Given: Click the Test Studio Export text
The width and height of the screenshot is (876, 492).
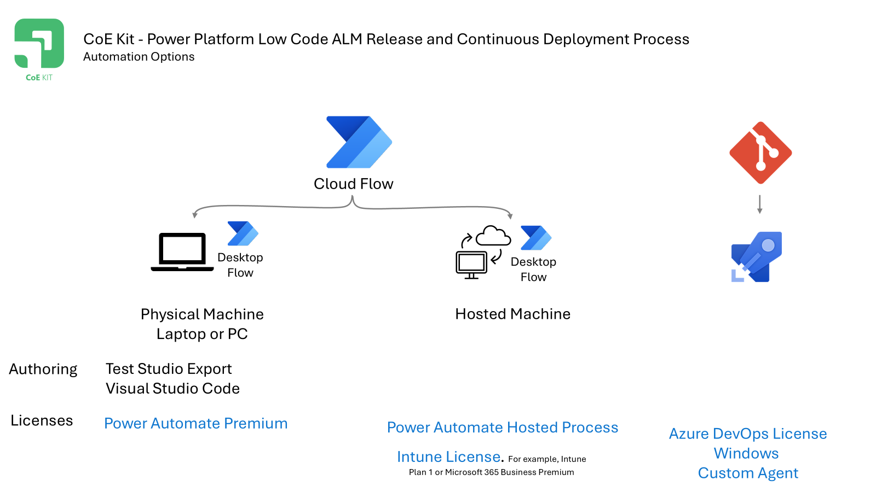Looking at the screenshot, I should click(169, 369).
